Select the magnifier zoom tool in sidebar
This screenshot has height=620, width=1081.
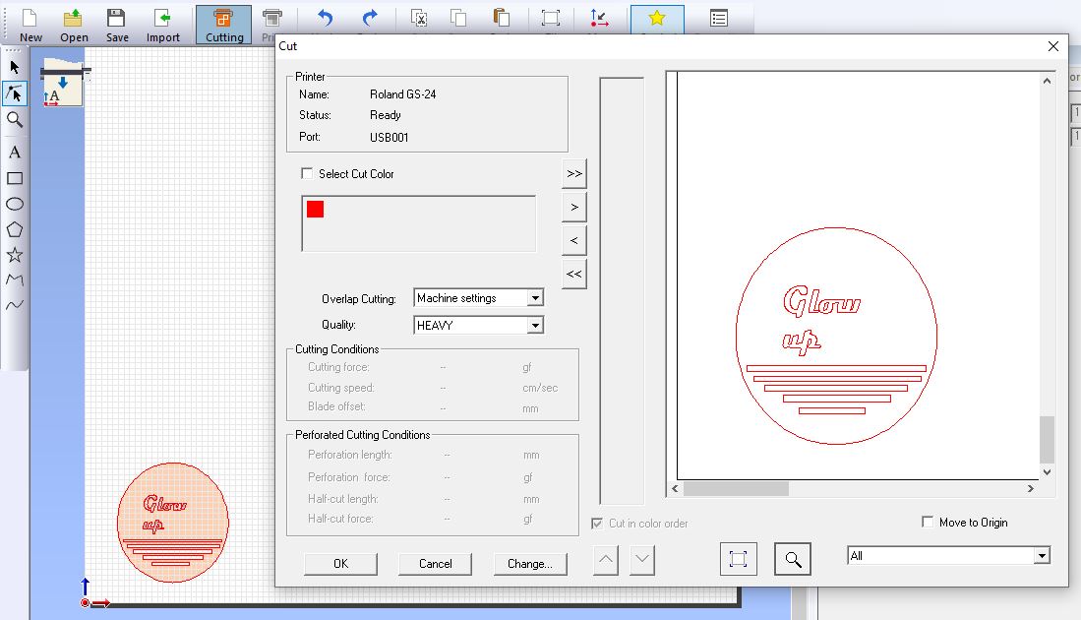pyautogui.click(x=15, y=120)
